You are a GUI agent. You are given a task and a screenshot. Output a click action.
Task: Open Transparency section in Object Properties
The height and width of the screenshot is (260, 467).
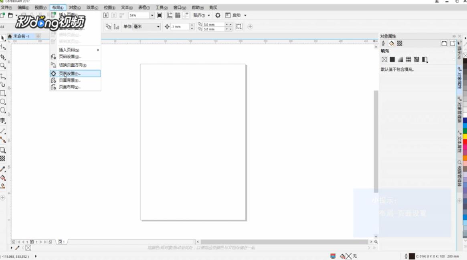400,43
